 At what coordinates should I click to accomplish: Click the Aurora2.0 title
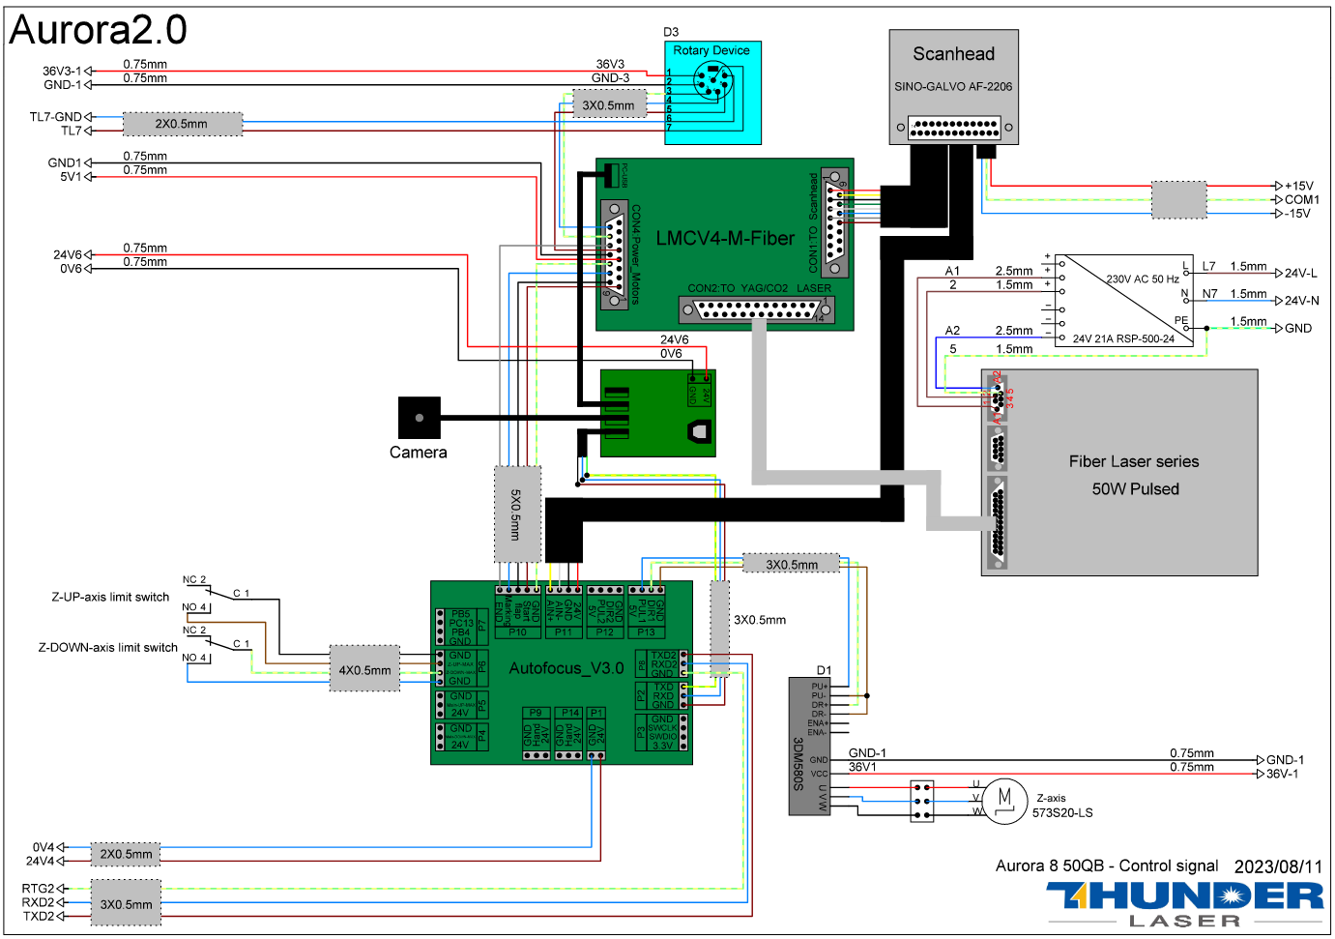(99, 30)
